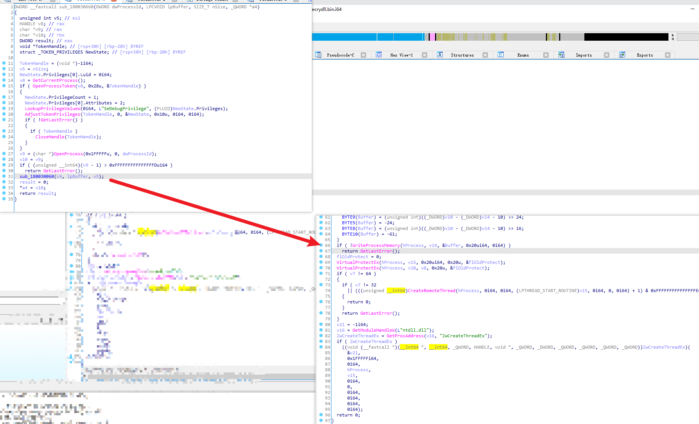Screen dimensions: 699x424
Task: Toggle breakpoint dot on line 15
Action: pos(4,86)
